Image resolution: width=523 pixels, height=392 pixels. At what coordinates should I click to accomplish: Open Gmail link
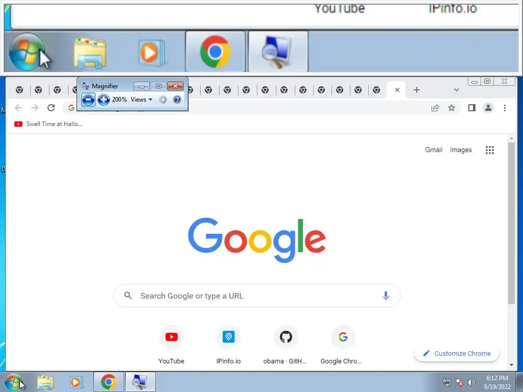coord(434,150)
